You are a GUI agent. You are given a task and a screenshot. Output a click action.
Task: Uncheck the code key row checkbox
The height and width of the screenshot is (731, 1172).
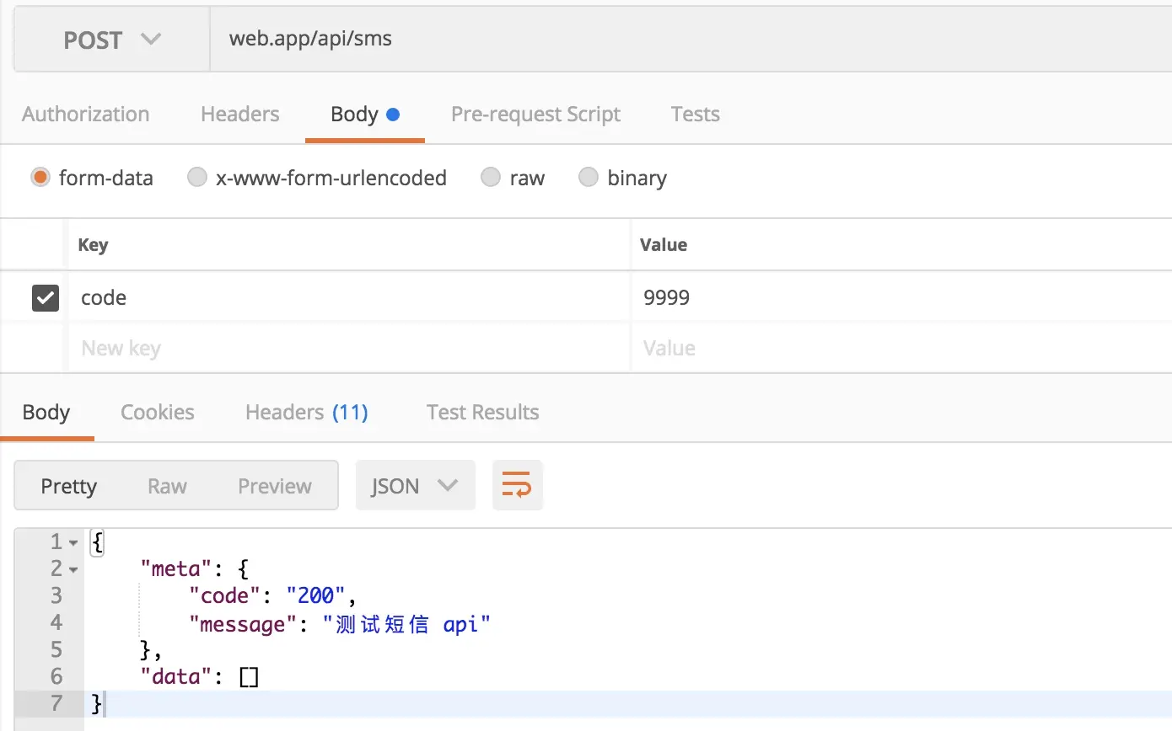point(46,297)
